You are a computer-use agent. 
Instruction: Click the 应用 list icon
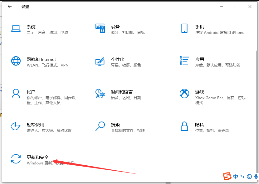tap(184, 61)
